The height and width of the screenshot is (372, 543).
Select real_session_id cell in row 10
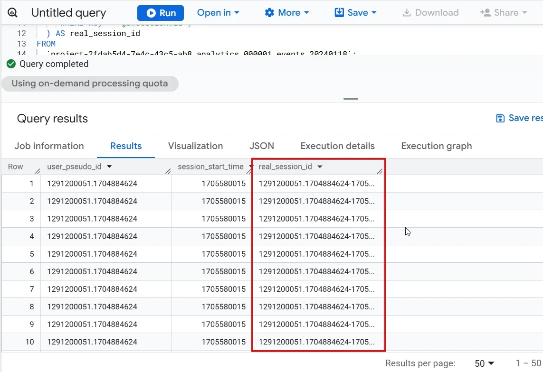(x=318, y=342)
